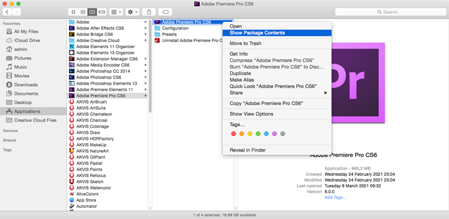The image size is (449, 219).
Task: Select AKVIS Sketch in the list
Action: pyautogui.click(x=90, y=181)
